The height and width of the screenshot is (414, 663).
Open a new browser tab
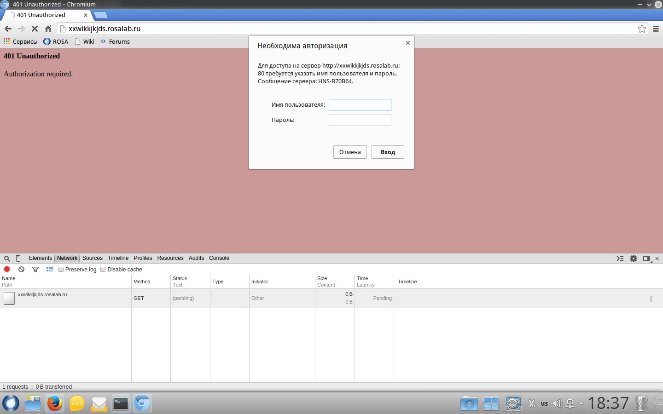(x=100, y=15)
